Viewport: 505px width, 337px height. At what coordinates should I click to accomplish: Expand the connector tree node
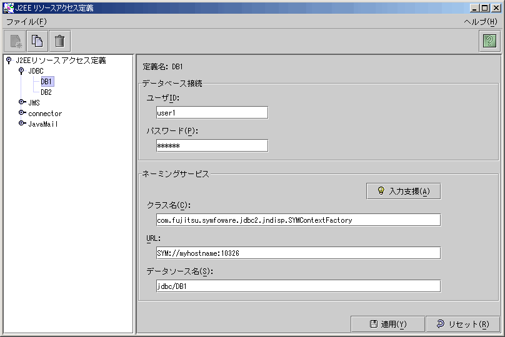coord(22,112)
